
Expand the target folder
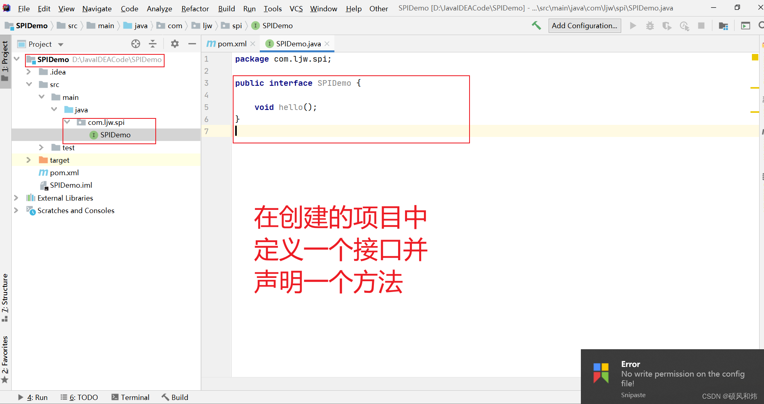click(x=29, y=160)
